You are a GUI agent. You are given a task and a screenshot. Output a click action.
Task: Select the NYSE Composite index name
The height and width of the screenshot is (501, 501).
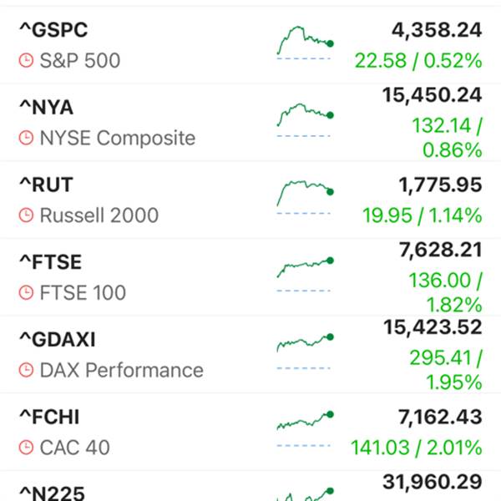click(x=118, y=138)
